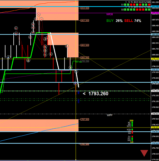Image resolution: width=159 pixels, height=161 pixels.
Task: Click the green square next to M1
Action: point(132,122)
